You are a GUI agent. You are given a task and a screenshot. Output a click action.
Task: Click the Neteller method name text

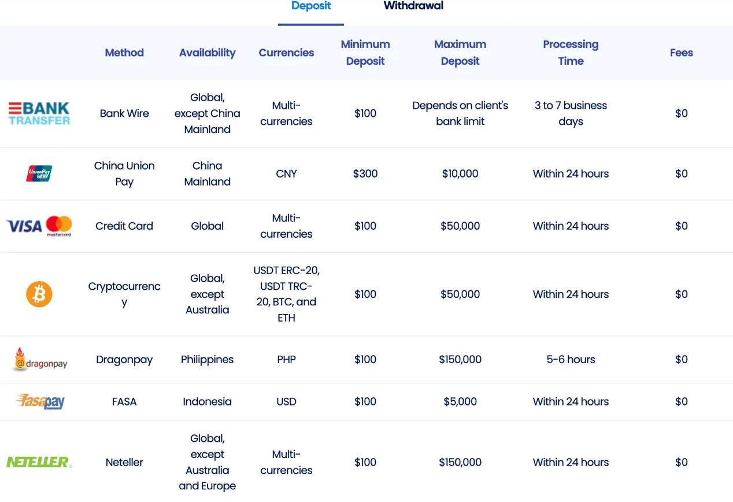point(124,462)
